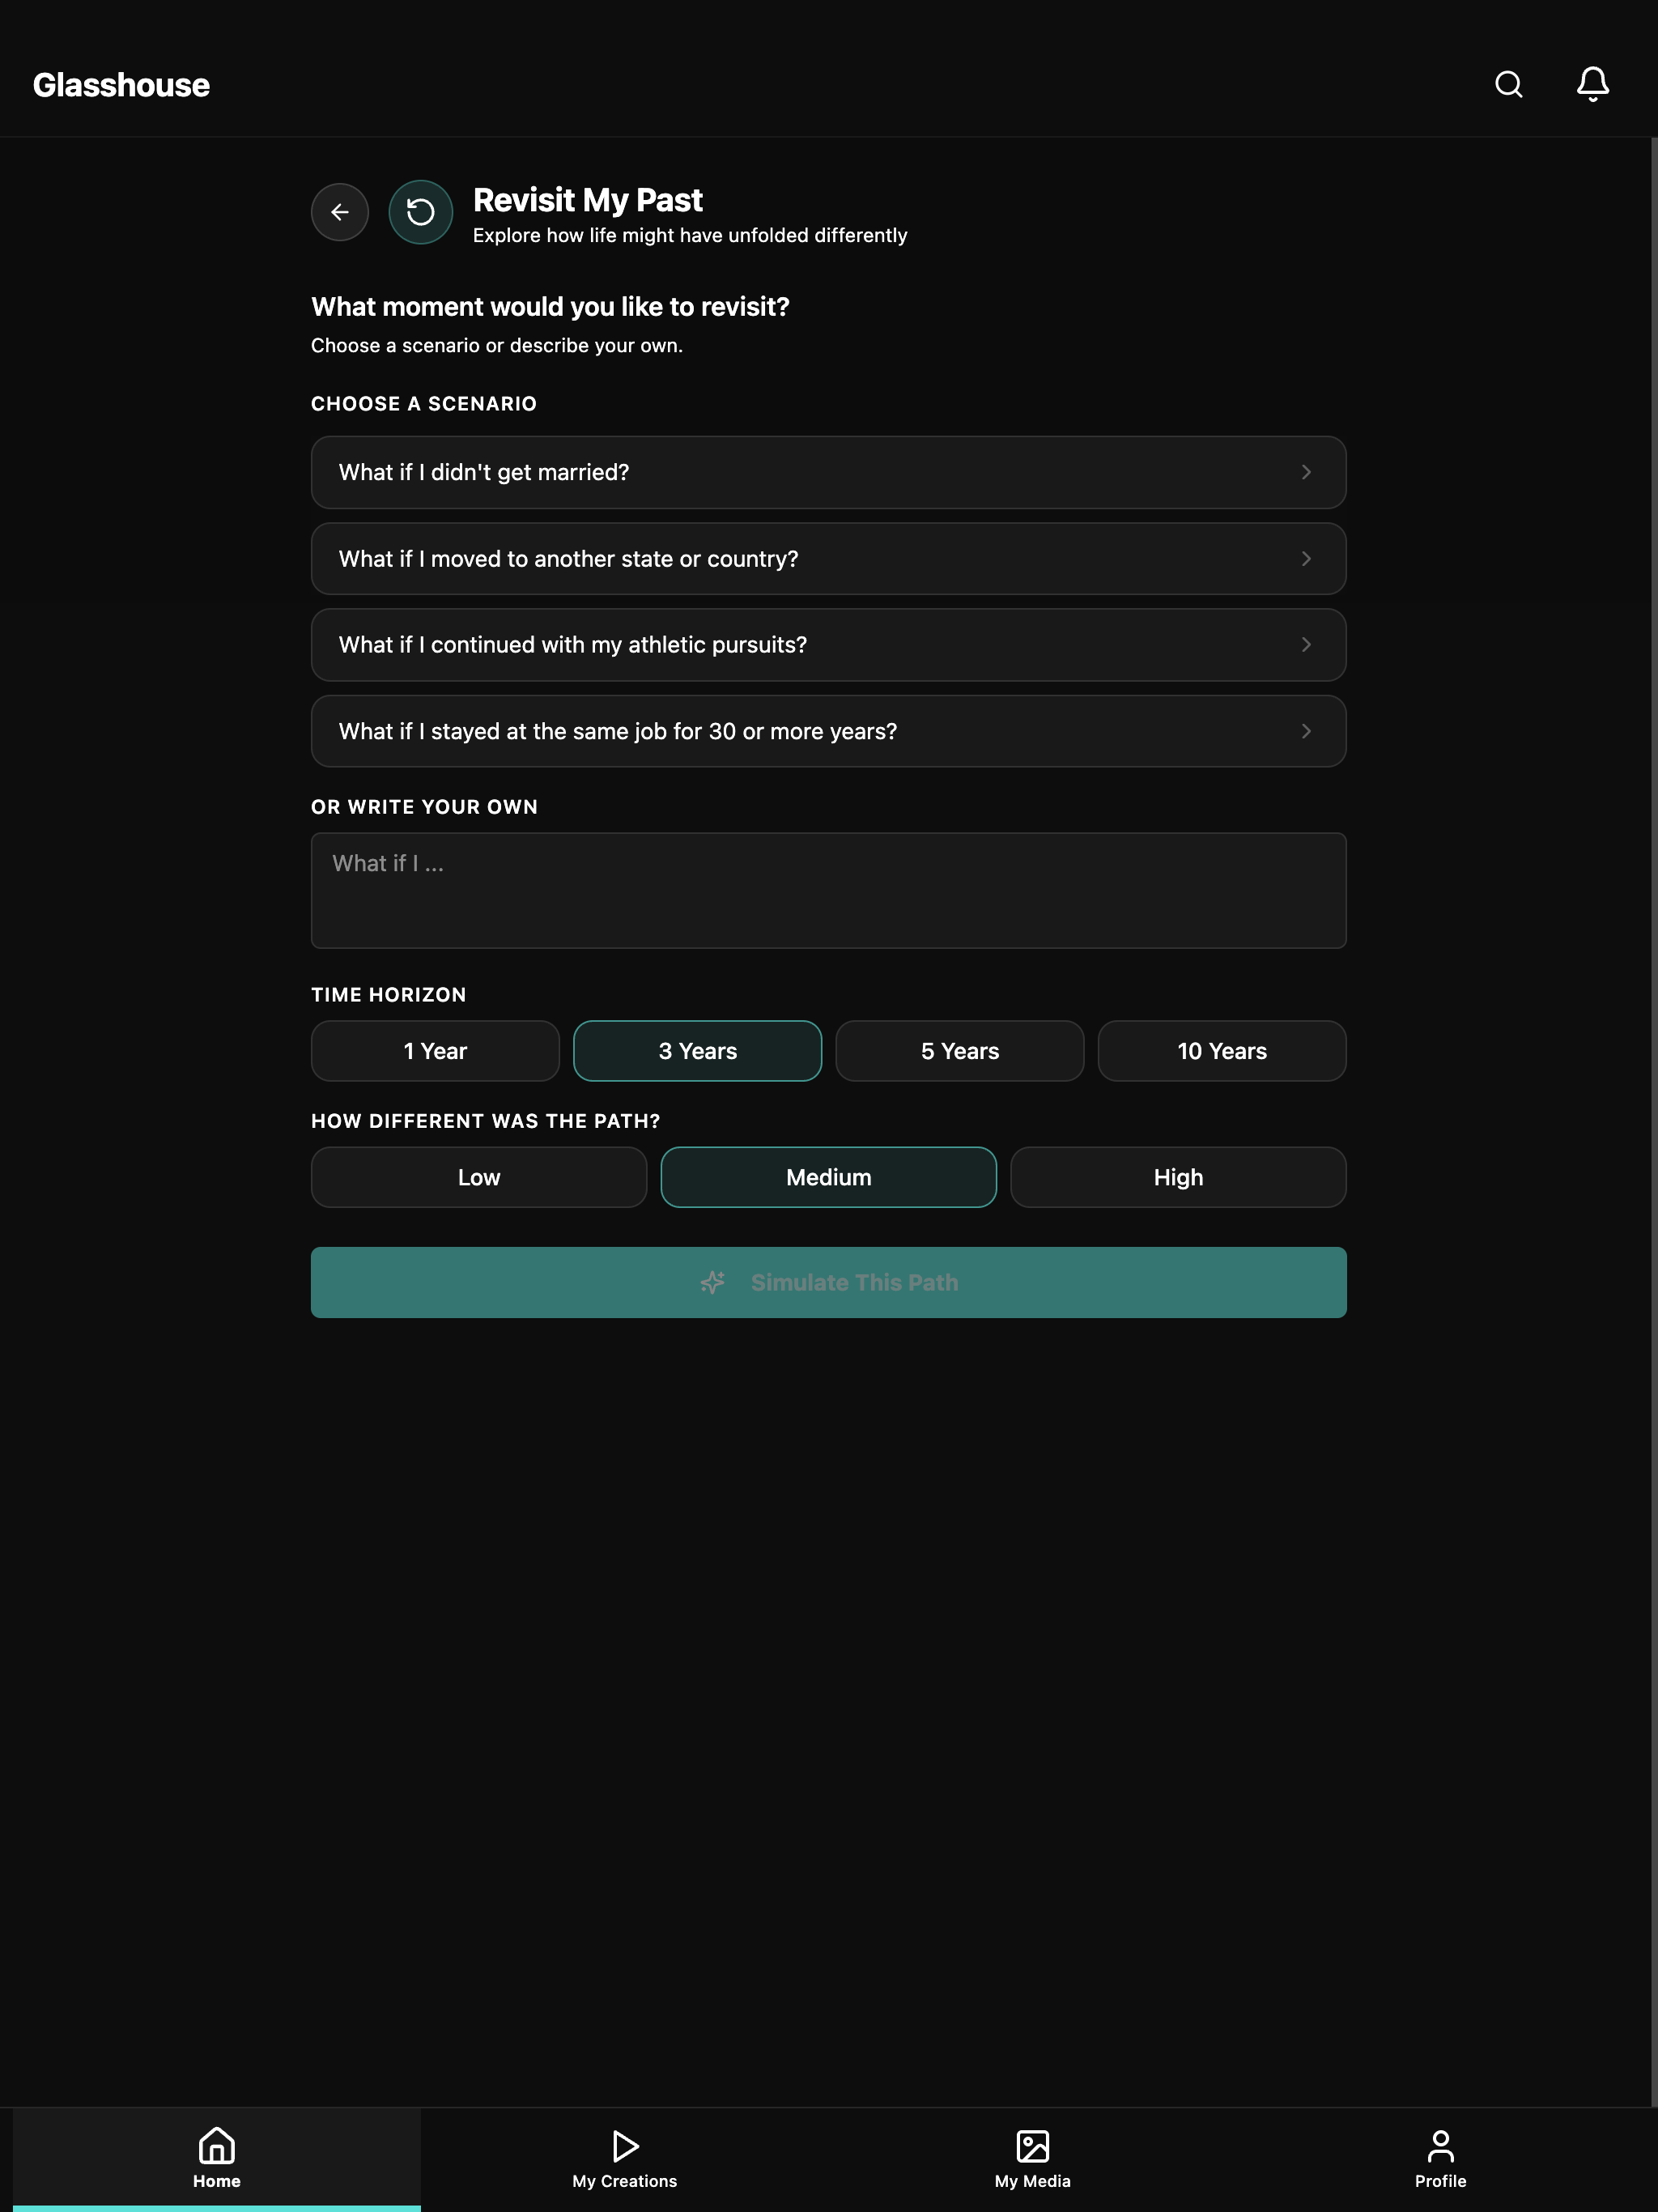Viewport: 1658px width, 2212px height.
Task: Switch to the My Creations tab label
Action: coord(625,2181)
